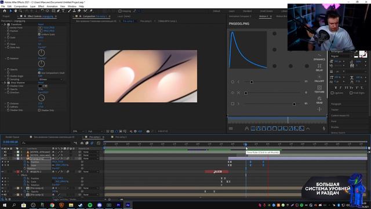
Task: Open the Window menu
Action: (x=72, y=6)
